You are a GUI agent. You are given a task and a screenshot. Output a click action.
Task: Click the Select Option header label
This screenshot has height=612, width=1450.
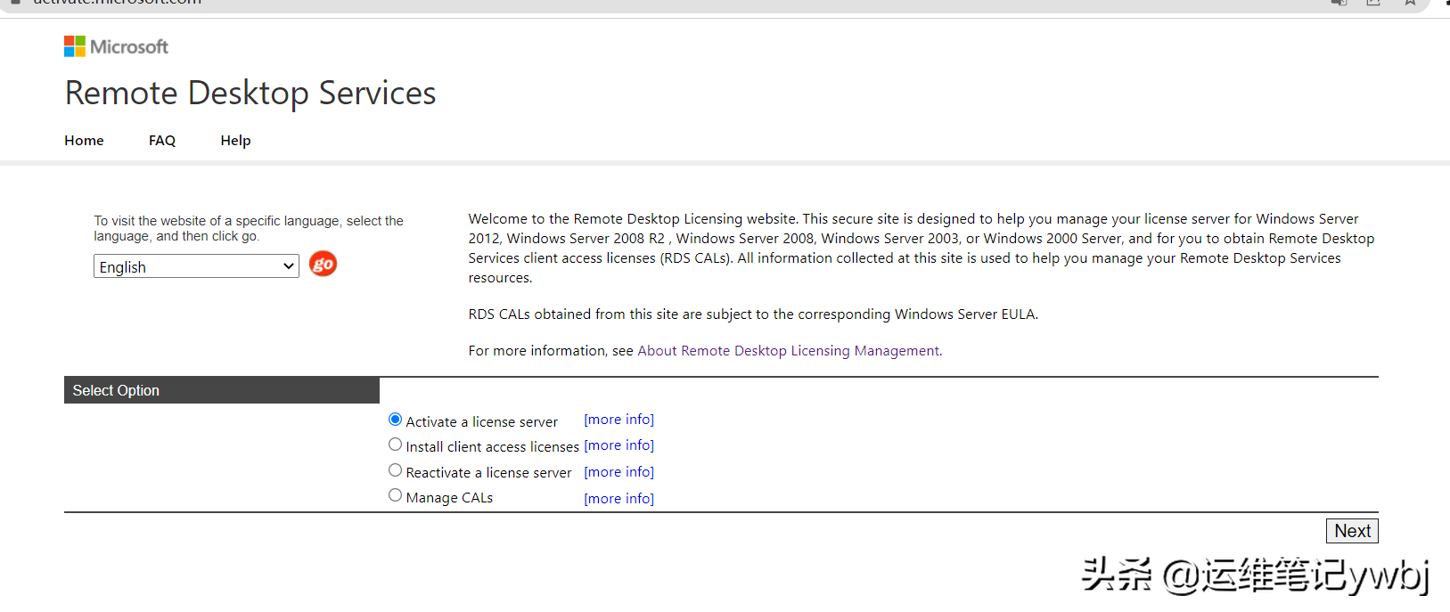coord(116,390)
